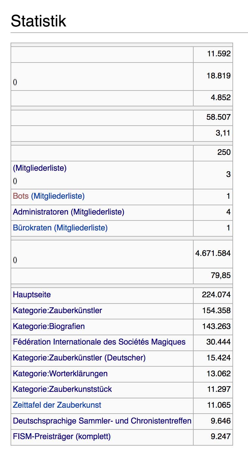Open the Administratoren group link
The height and width of the screenshot is (459, 248).
point(40,212)
